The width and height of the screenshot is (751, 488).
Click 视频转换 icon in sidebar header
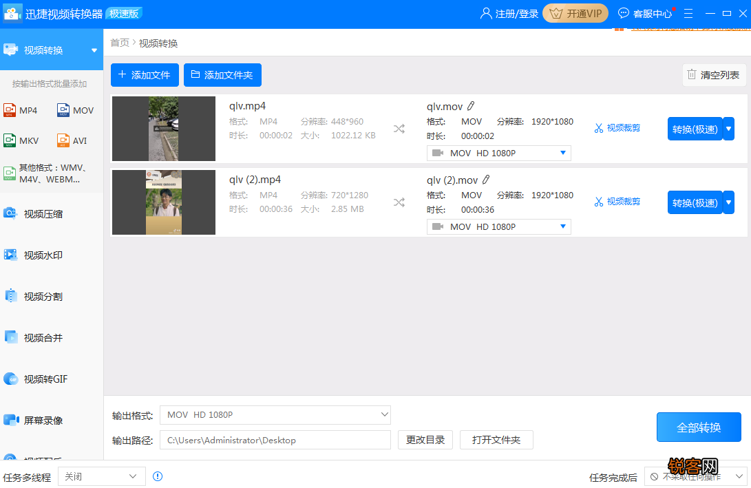tap(10, 50)
